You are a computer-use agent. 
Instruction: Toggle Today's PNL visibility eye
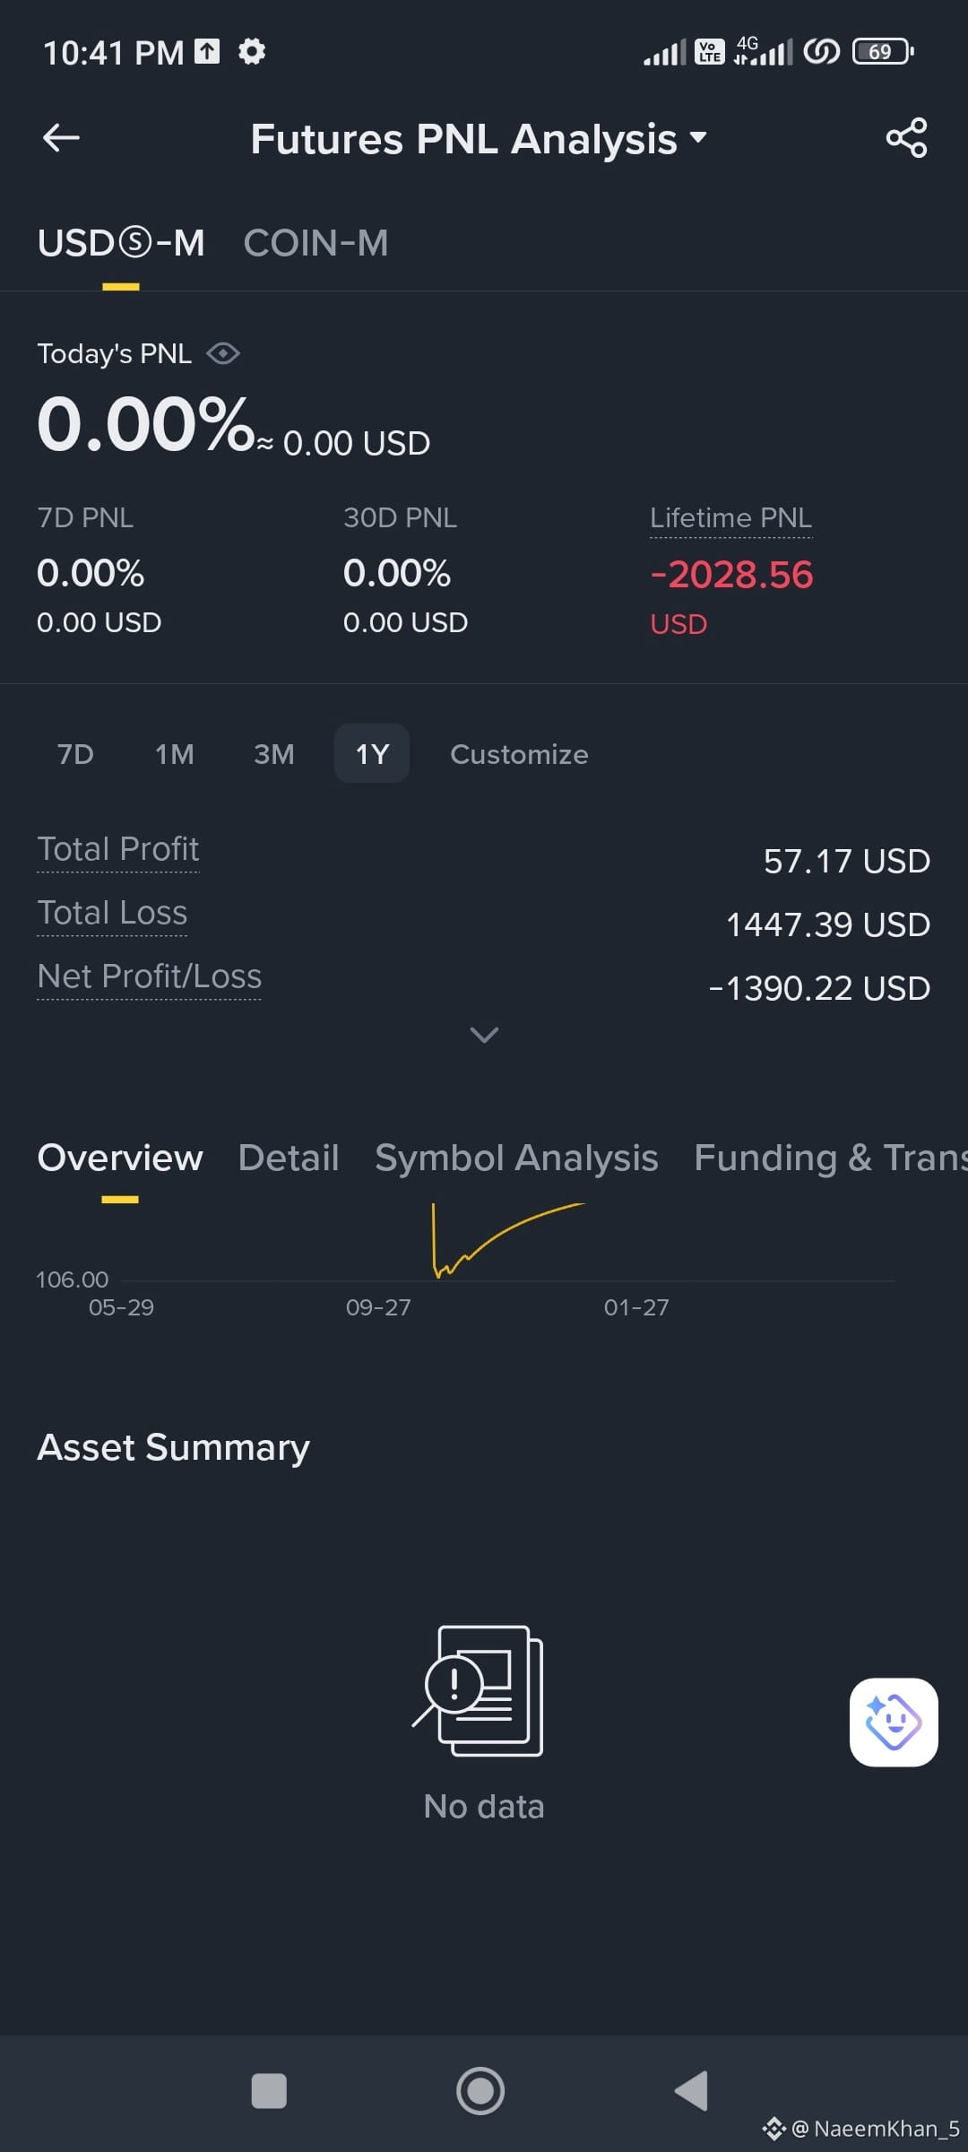(222, 353)
